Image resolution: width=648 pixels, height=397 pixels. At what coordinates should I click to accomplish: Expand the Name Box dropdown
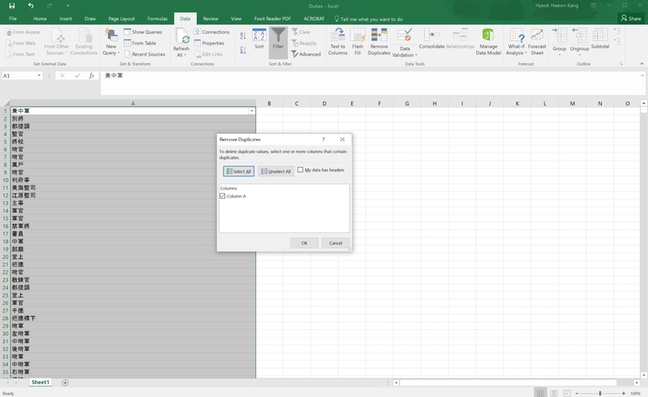pyautogui.click(x=39, y=75)
